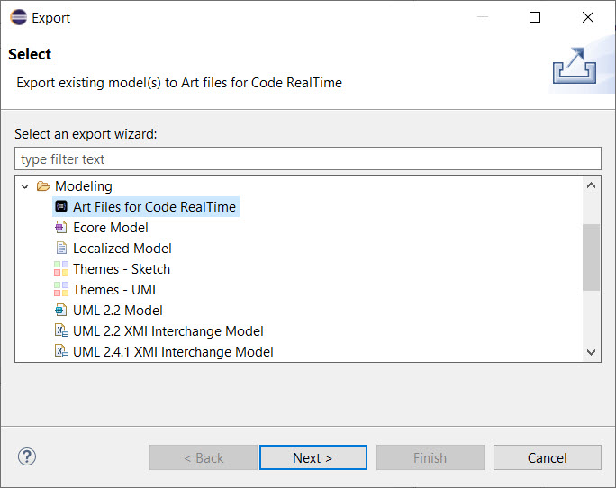616x488 pixels.
Task: Select UML 2.2 Model text entry
Action: point(118,311)
